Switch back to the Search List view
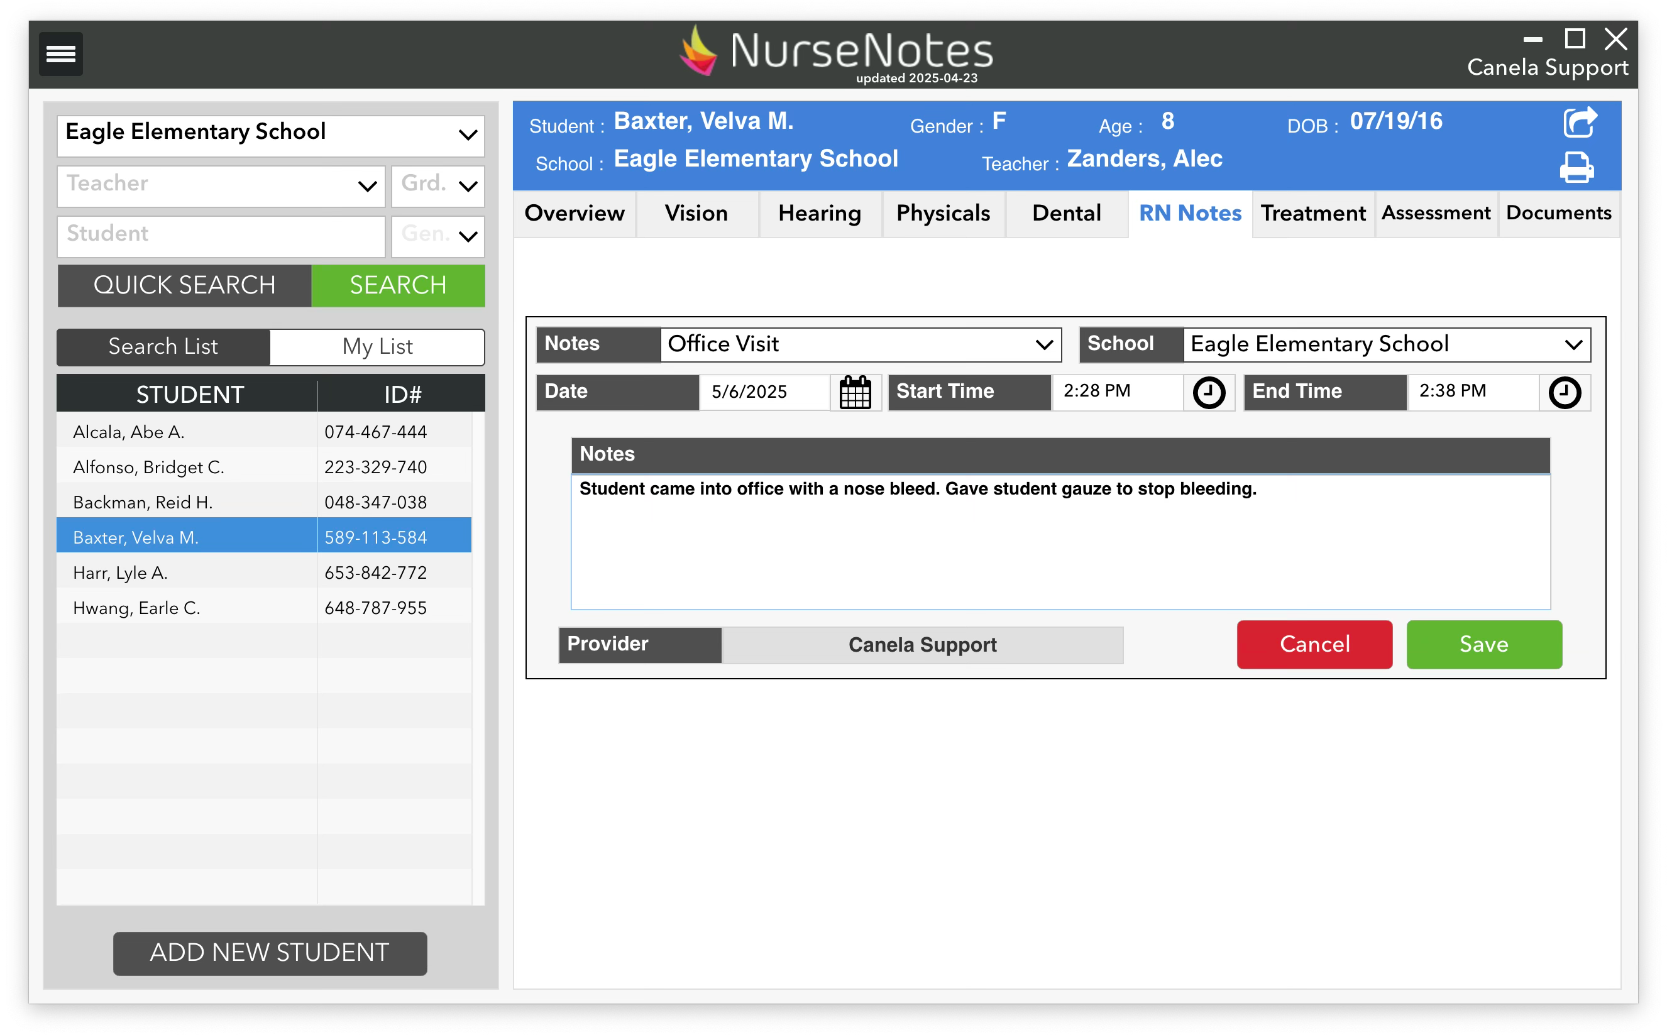The width and height of the screenshot is (1667, 1035). point(162,347)
